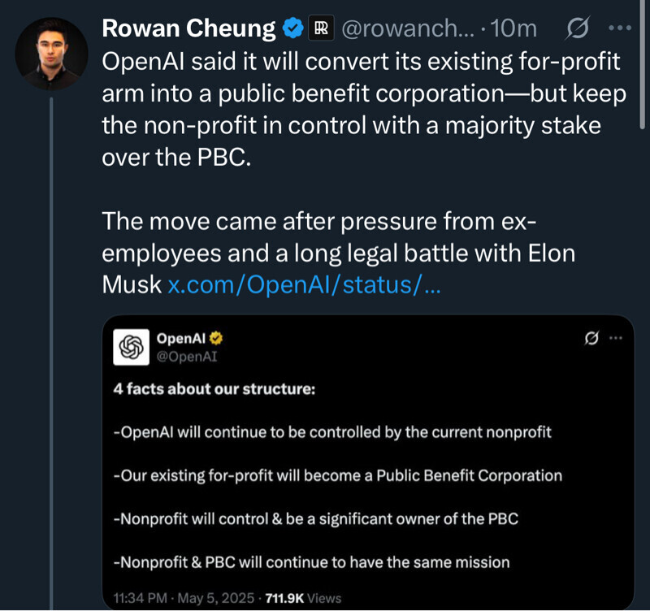Open the more options menu on Rowan's post
The image size is (650, 611).
coord(619,28)
